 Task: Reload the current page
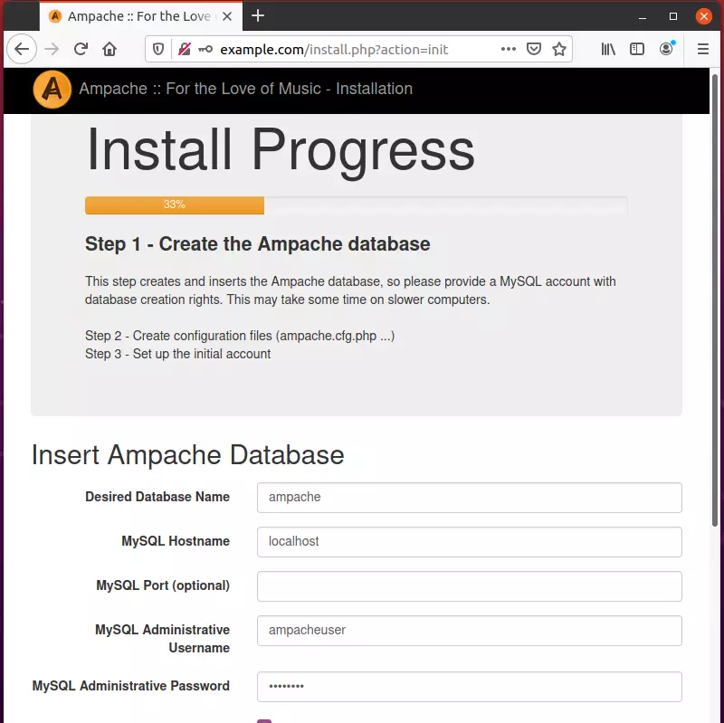tap(81, 49)
